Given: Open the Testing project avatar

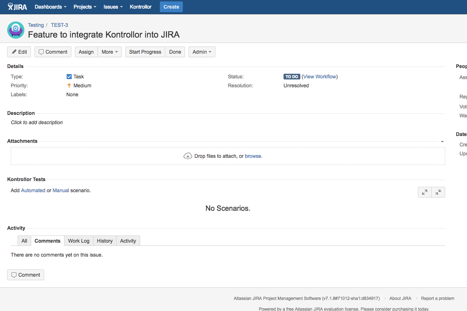Looking at the screenshot, I should 16,30.
